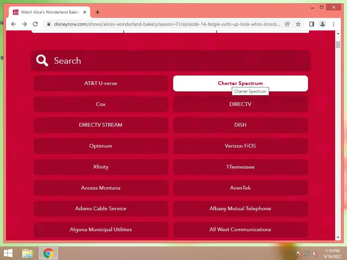This screenshot has height=260, width=347.
Task: Choose All West Communications
Action: click(x=240, y=230)
